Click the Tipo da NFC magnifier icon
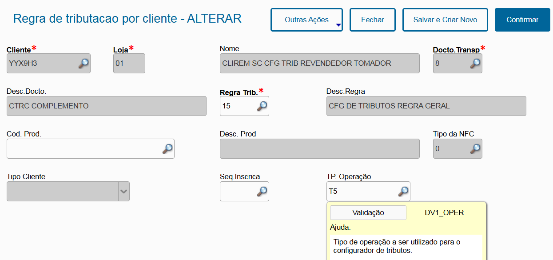This screenshot has height=260, width=553. point(475,149)
